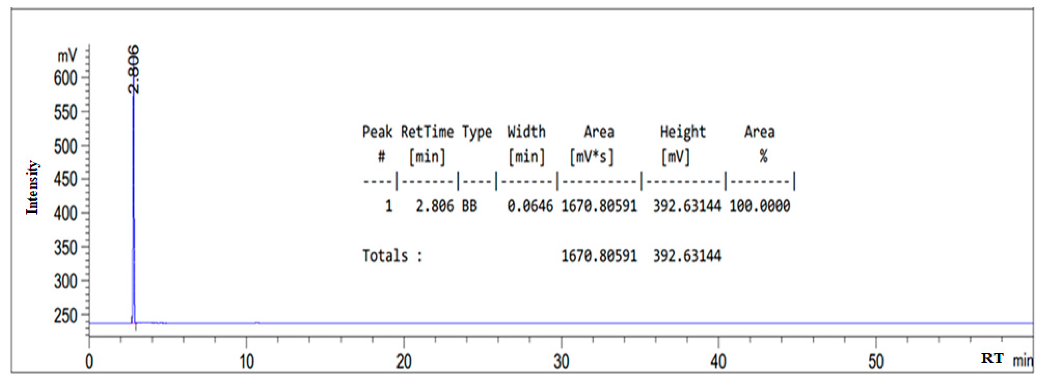Click the mV unit label
Screen dimensions: 1043x387
tap(67, 56)
